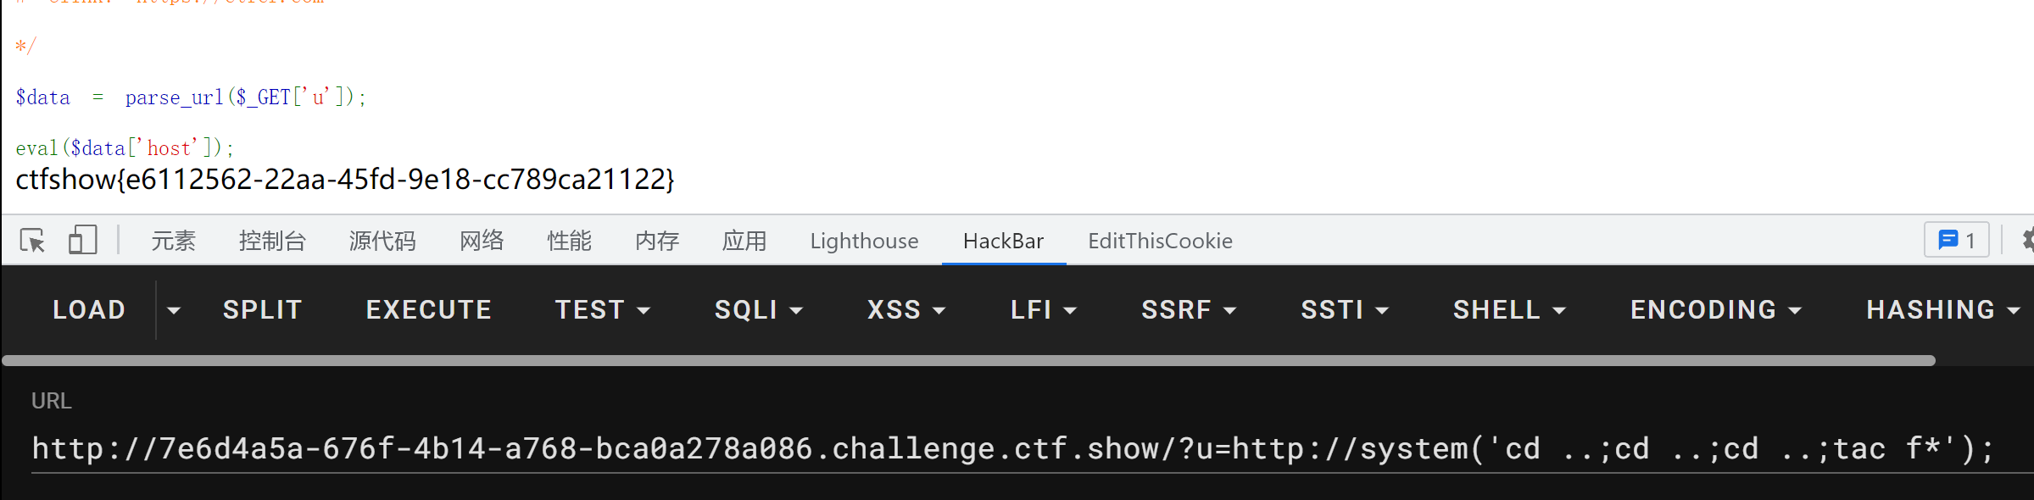This screenshot has width=2034, height=500.
Task: Click the EXECUTE button
Action: (429, 310)
